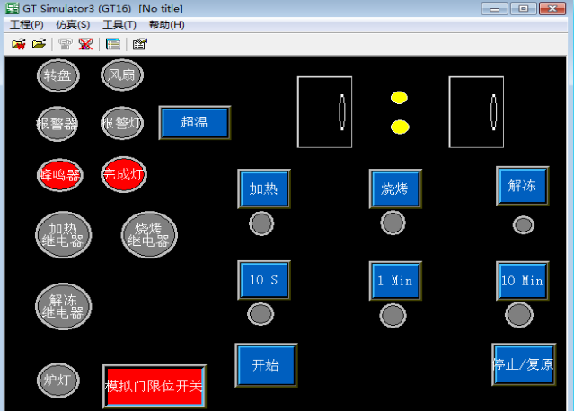Select the 解冻 mode button
574x411 pixels.
click(x=523, y=186)
